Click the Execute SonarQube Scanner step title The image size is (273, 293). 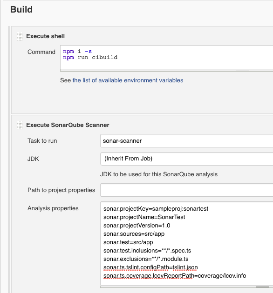[68, 125]
